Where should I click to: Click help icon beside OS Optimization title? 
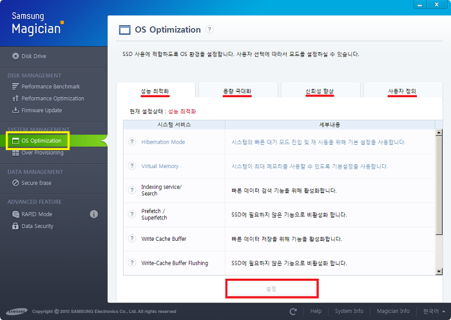point(209,30)
